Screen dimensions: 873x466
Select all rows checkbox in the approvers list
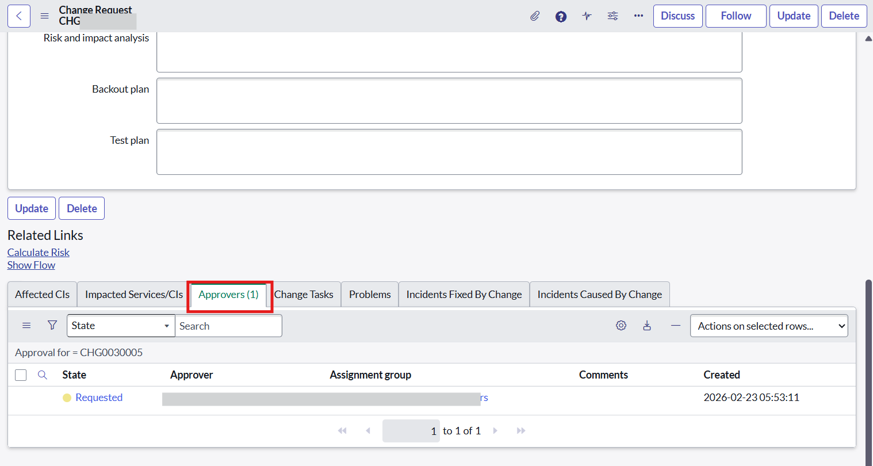click(21, 375)
